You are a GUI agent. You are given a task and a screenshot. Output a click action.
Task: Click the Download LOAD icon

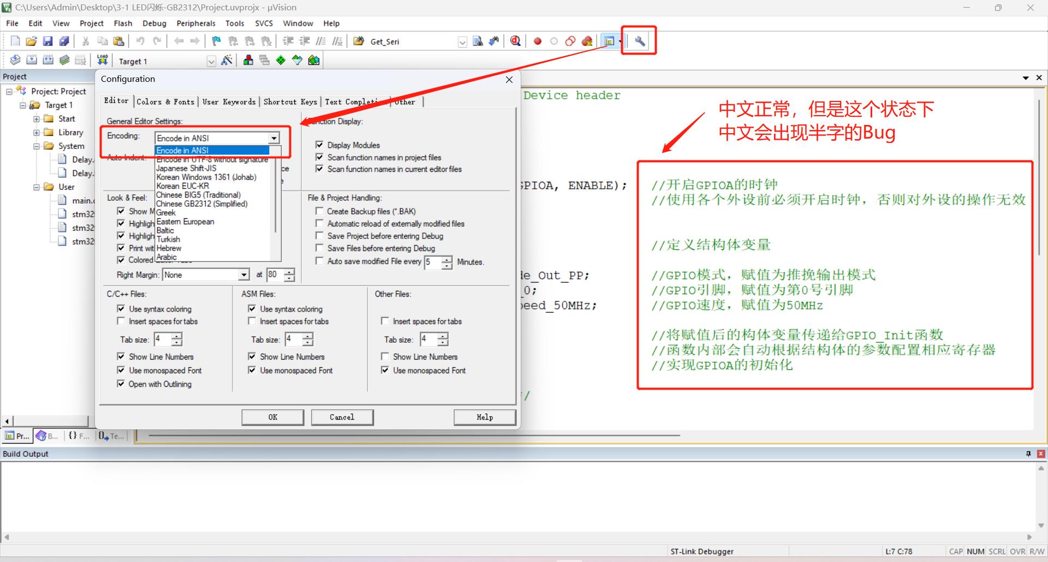[102, 60]
